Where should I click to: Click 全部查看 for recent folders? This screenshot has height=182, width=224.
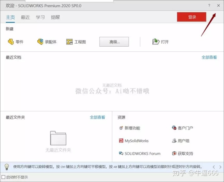pyautogui.click(x=97, y=117)
